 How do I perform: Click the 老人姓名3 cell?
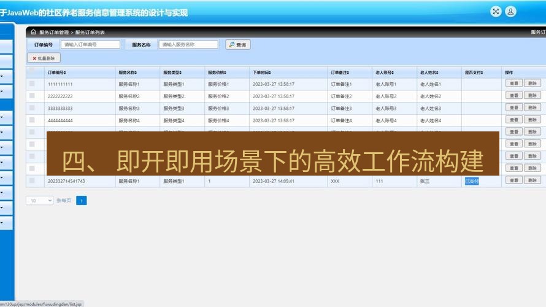pyautogui.click(x=431, y=109)
